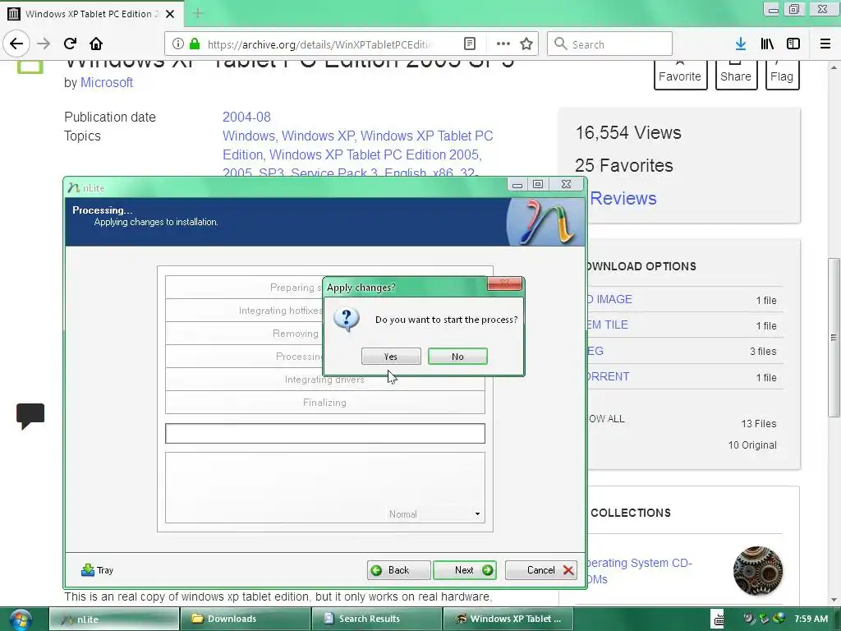Screen dimensions: 841x631
Task: Click the Integrating drivers step in nLite
Action: 325,380
